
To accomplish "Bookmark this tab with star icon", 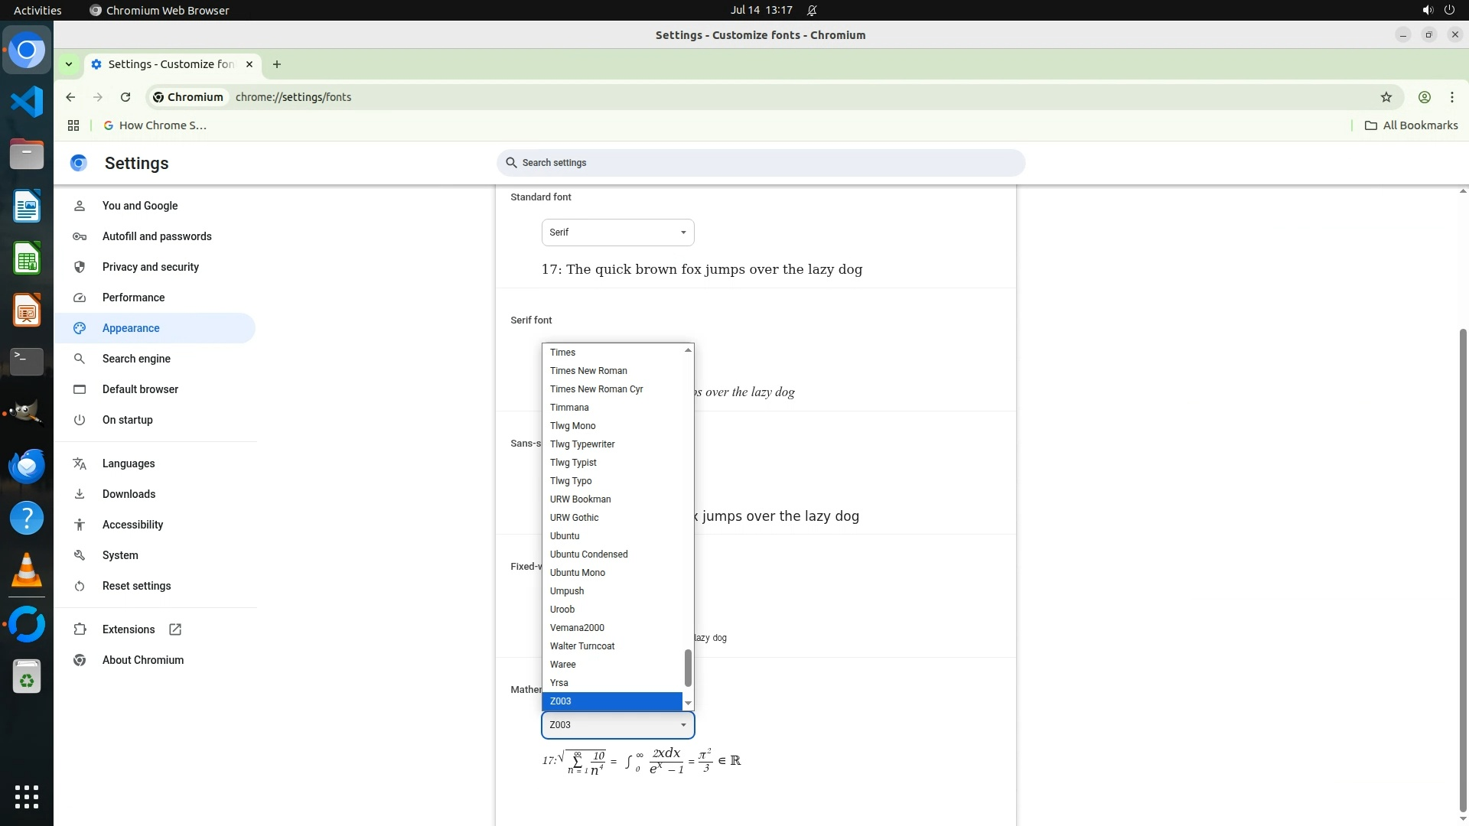I will click(1386, 97).
